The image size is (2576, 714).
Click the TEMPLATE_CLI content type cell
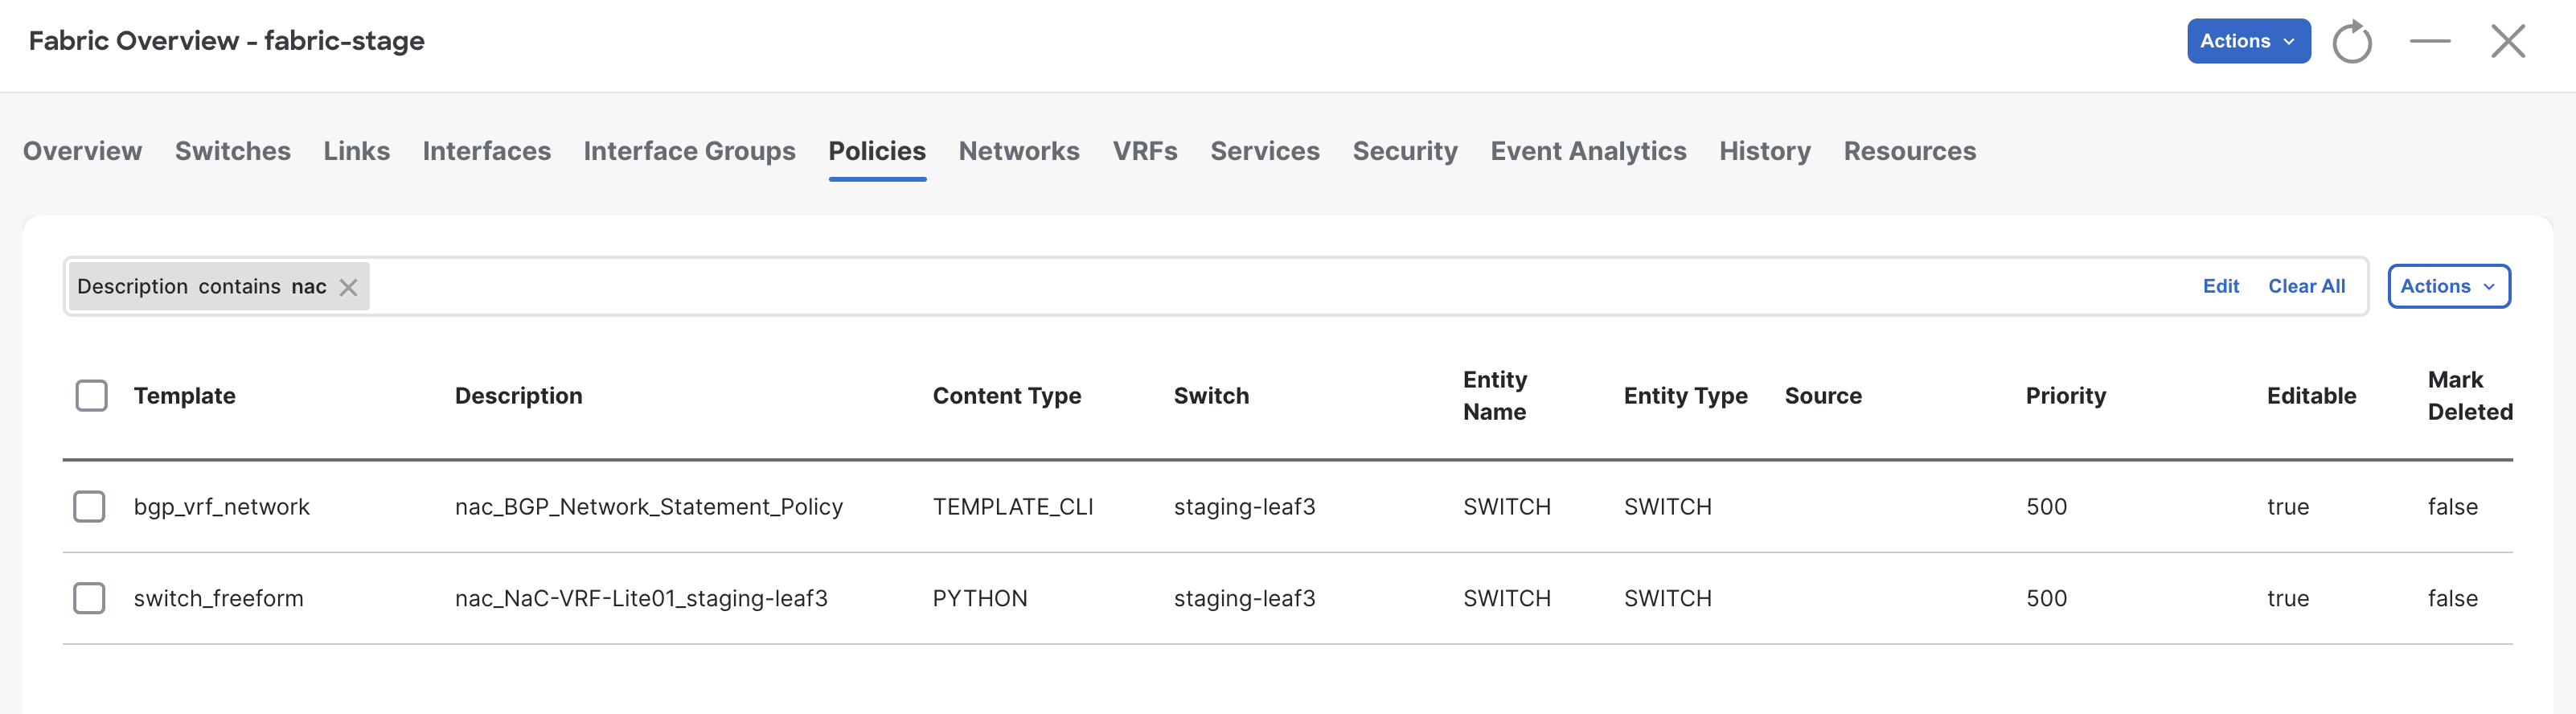tap(1013, 507)
